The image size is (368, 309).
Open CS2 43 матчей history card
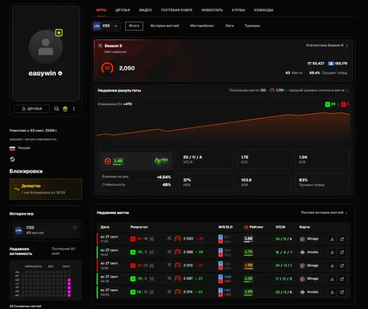pyautogui.click(x=45, y=230)
